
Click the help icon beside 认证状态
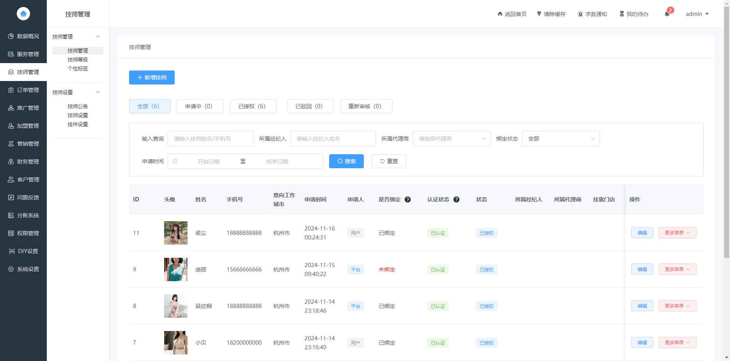click(457, 199)
